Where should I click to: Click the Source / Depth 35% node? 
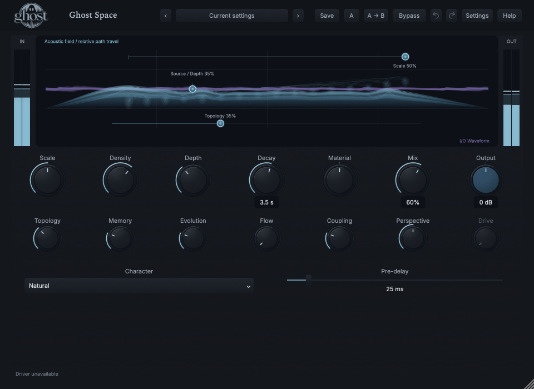[x=192, y=89]
